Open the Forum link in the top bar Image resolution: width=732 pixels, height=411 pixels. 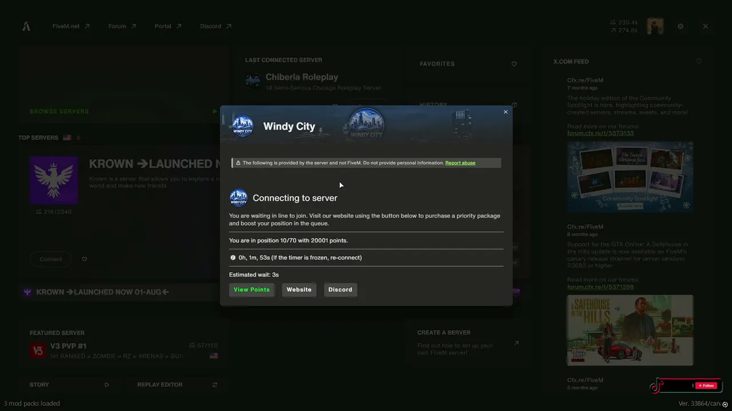tap(122, 26)
